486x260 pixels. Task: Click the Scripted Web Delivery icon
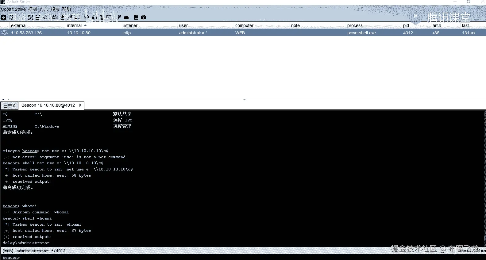pyautogui.click(x=109, y=17)
